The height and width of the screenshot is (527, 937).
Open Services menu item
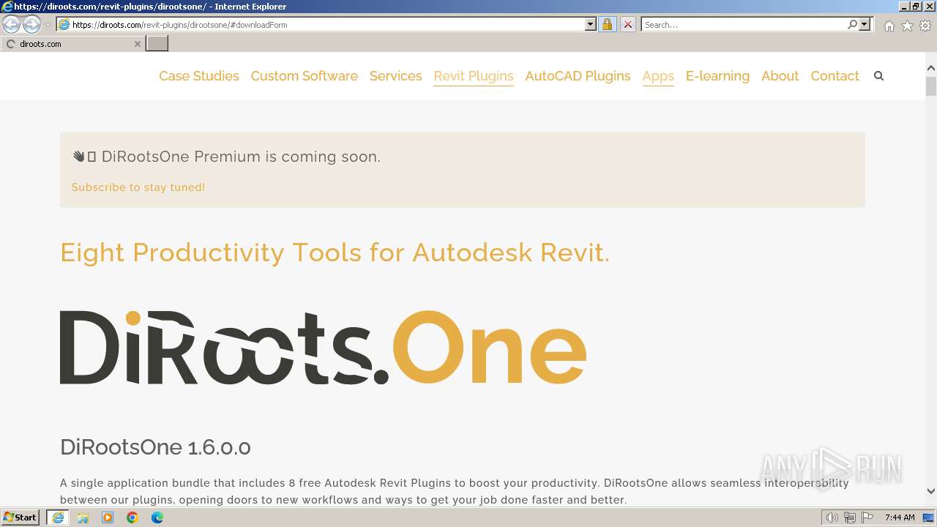(395, 75)
